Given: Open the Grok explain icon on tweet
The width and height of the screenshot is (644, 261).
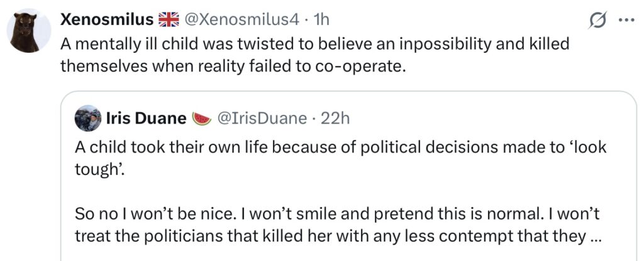Looking at the screenshot, I should pyautogui.click(x=596, y=20).
